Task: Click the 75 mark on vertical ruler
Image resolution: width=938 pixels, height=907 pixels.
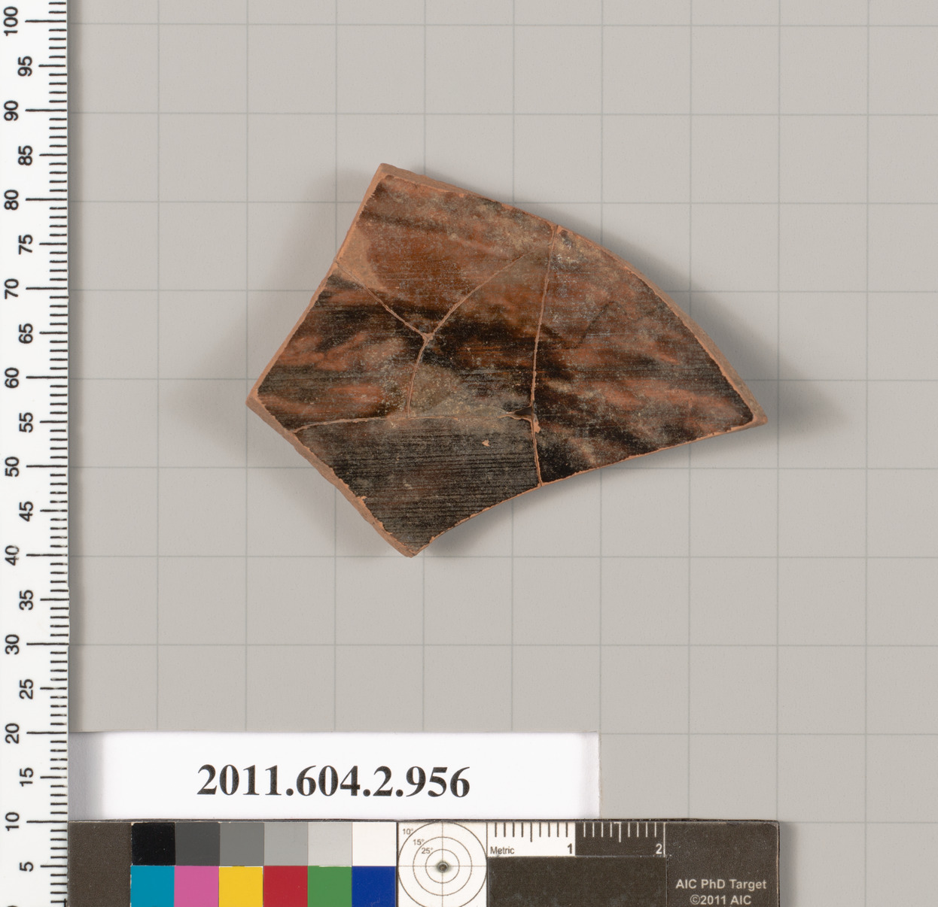Action: [26, 244]
